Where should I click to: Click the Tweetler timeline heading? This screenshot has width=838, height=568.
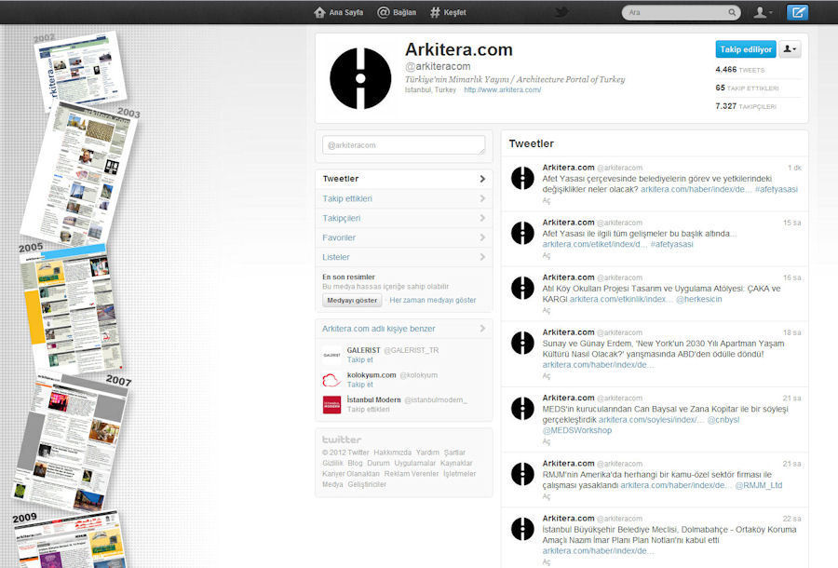tap(532, 143)
